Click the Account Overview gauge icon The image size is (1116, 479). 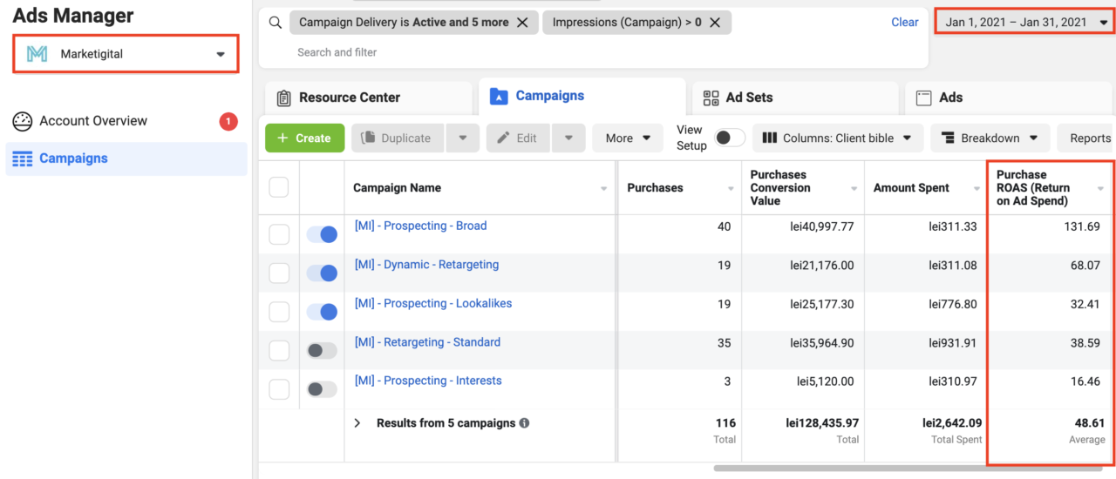tap(23, 121)
